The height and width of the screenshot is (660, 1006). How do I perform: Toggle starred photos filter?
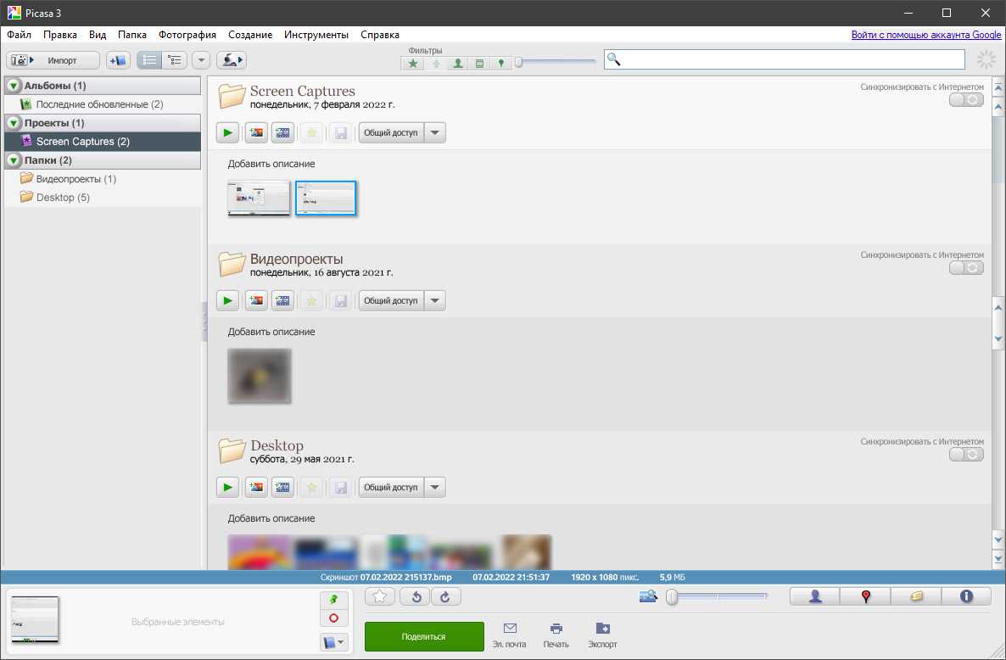(413, 63)
